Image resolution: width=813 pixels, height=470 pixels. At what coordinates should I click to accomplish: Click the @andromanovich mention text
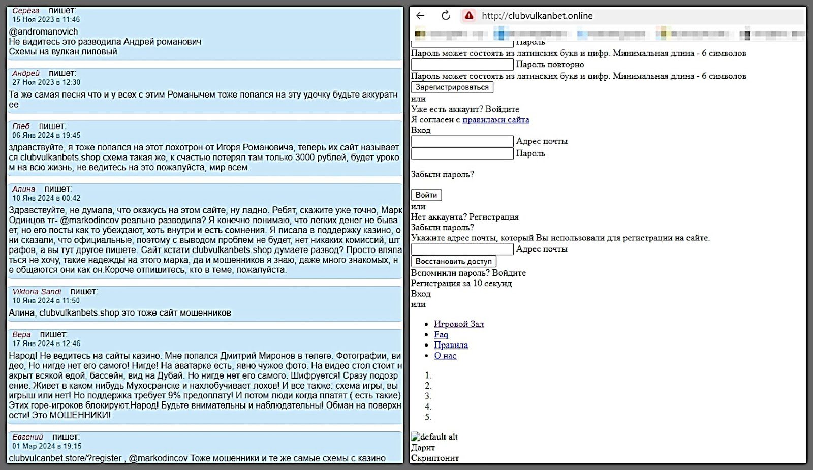[44, 32]
